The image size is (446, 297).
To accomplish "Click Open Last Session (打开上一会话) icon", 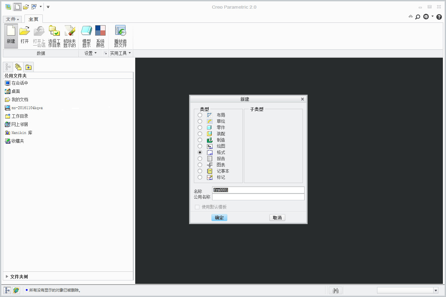I will click(x=39, y=36).
